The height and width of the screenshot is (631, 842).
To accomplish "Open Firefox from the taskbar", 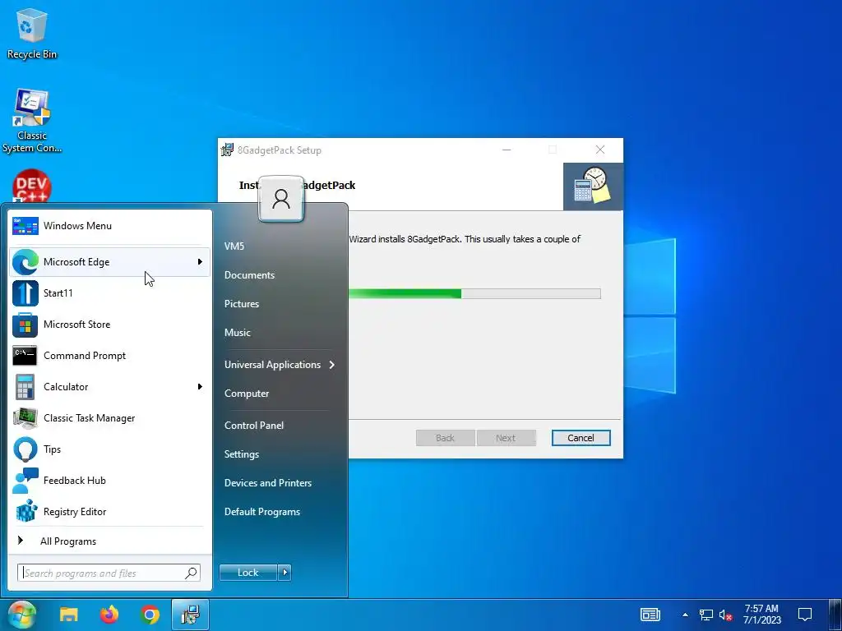I will tap(109, 615).
